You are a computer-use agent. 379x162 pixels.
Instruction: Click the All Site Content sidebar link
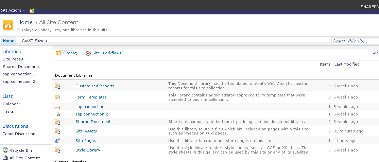coord(25,158)
